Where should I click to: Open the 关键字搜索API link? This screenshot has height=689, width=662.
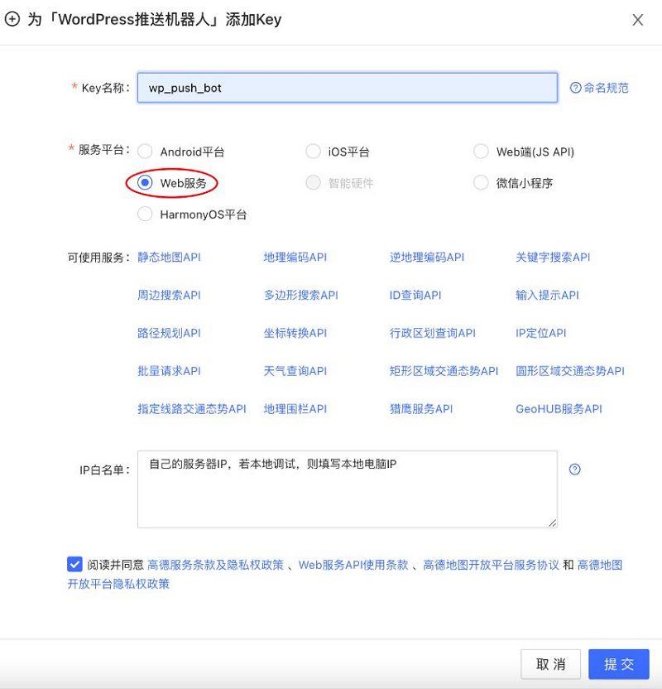click(553, 257)
